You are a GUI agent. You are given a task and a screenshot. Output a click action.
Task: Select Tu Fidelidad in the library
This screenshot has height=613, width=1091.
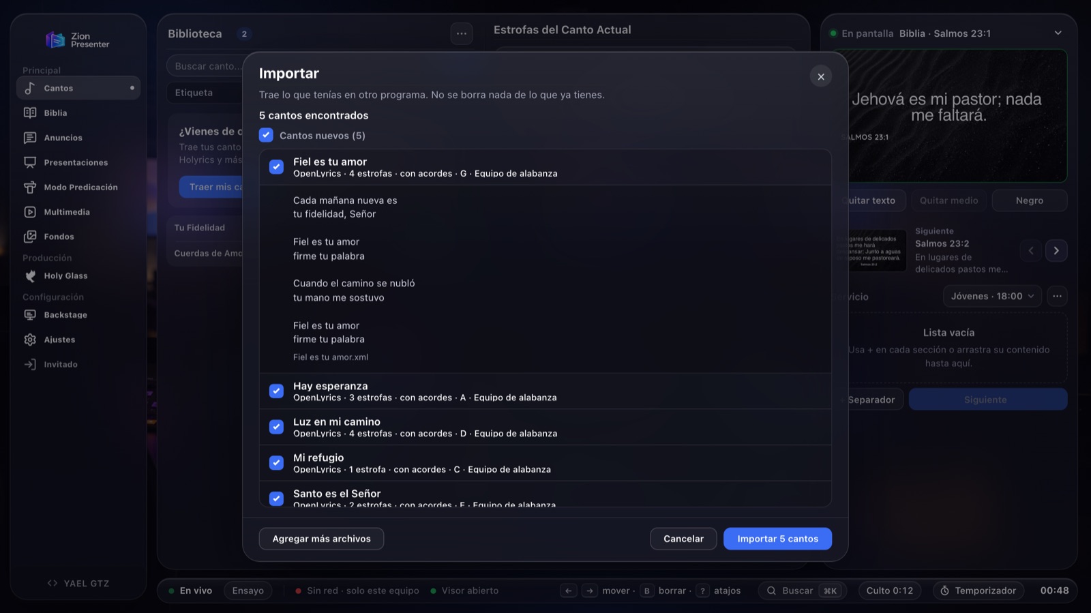coord(205,228)
